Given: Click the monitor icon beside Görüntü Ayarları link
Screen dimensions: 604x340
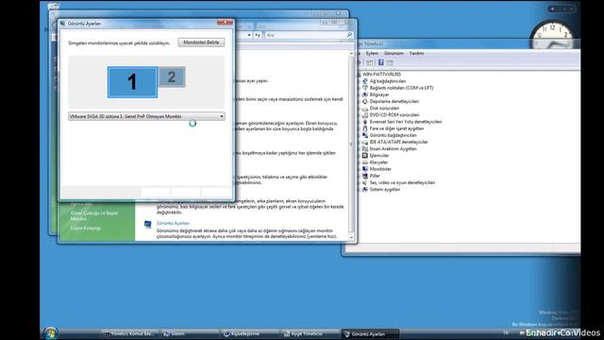Looking at the screenshot, I should click(x=147, y=225).
